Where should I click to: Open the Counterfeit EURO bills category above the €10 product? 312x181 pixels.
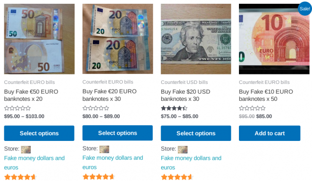(264, 82)
